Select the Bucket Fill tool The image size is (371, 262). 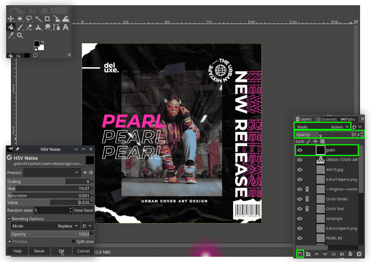(x=10, y=27)
